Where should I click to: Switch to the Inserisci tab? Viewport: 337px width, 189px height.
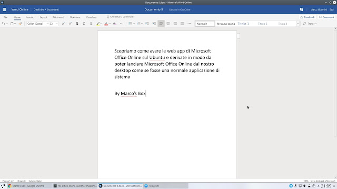tap(30, 17)
